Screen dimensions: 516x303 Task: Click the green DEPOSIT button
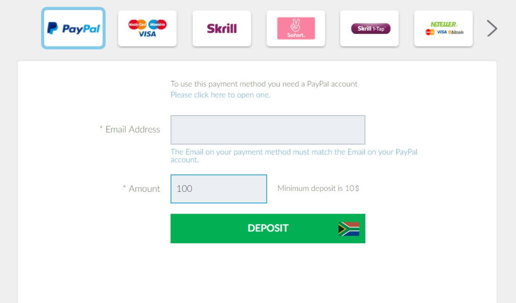click(268, 228)
